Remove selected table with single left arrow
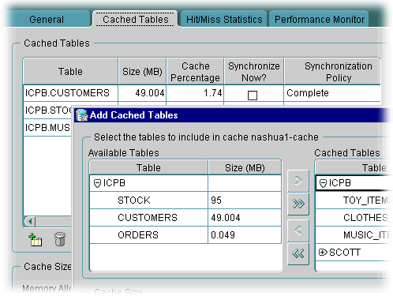Image resolution: width=393 pixels, height=296 pixels. pyautogui.click(x=298, y=230)
